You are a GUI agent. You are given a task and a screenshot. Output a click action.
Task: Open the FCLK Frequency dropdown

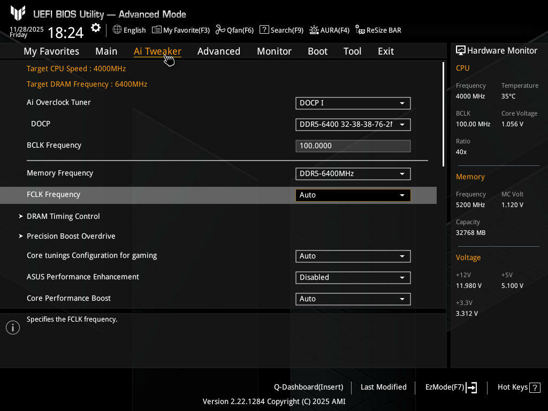pos(353,195)
